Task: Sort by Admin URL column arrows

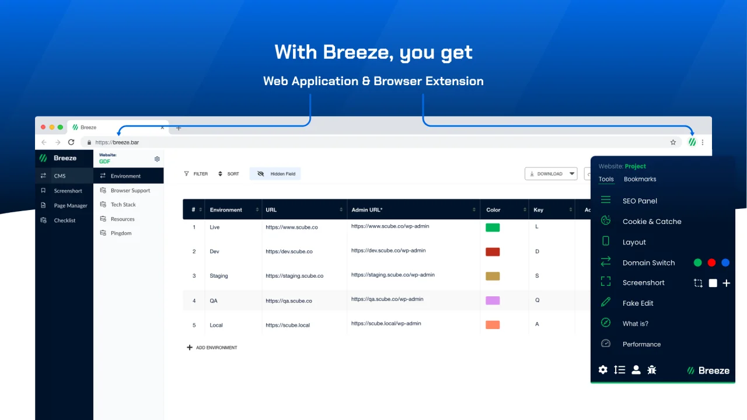Action: point(474,210)
